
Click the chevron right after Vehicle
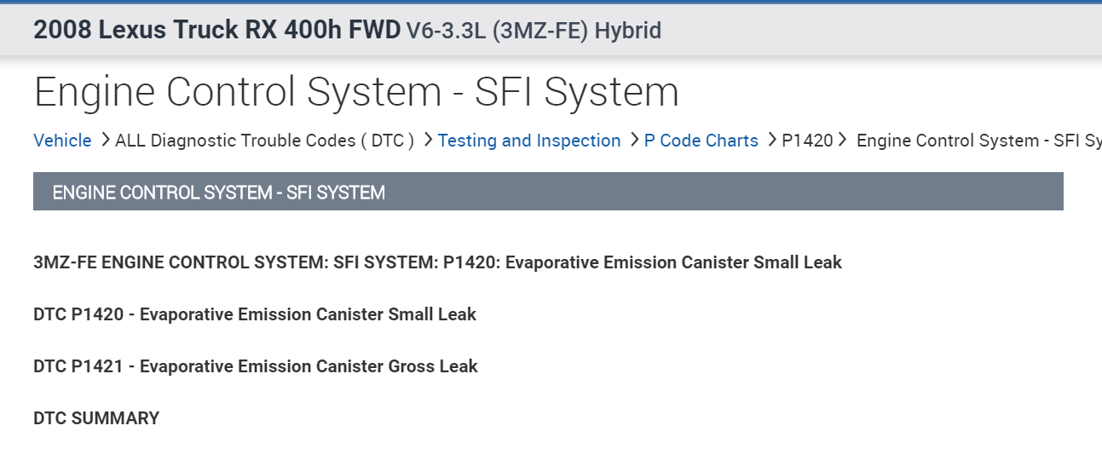(x=105, y=140)
